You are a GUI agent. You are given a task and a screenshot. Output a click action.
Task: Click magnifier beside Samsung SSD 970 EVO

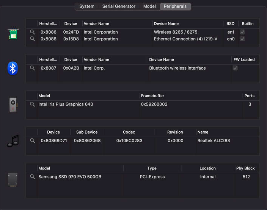(32, 177)
